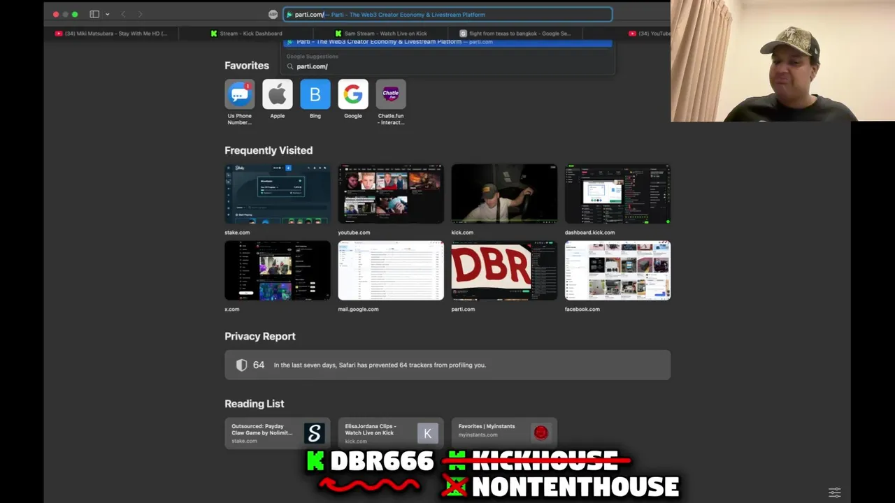The width and height of the screenshot is (895, 503).
Task: Open the privacy report trackers summary
Action: [x=447, y=365]
